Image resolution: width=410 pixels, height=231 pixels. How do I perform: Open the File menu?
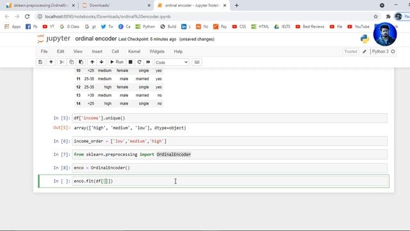(x=44, y=51)
